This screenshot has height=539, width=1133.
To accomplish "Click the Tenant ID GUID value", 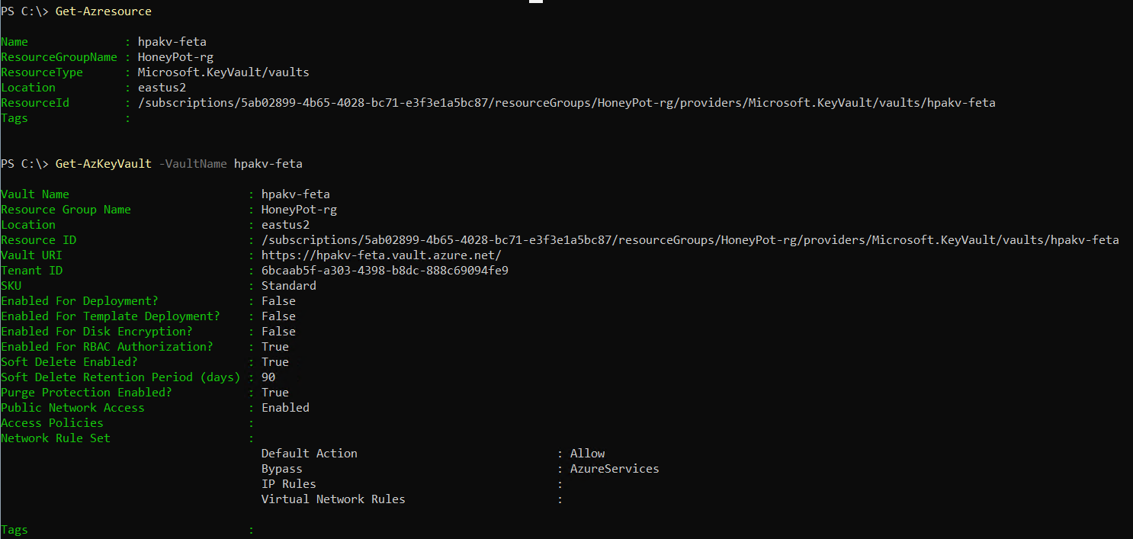I will [x=384, y=271].
